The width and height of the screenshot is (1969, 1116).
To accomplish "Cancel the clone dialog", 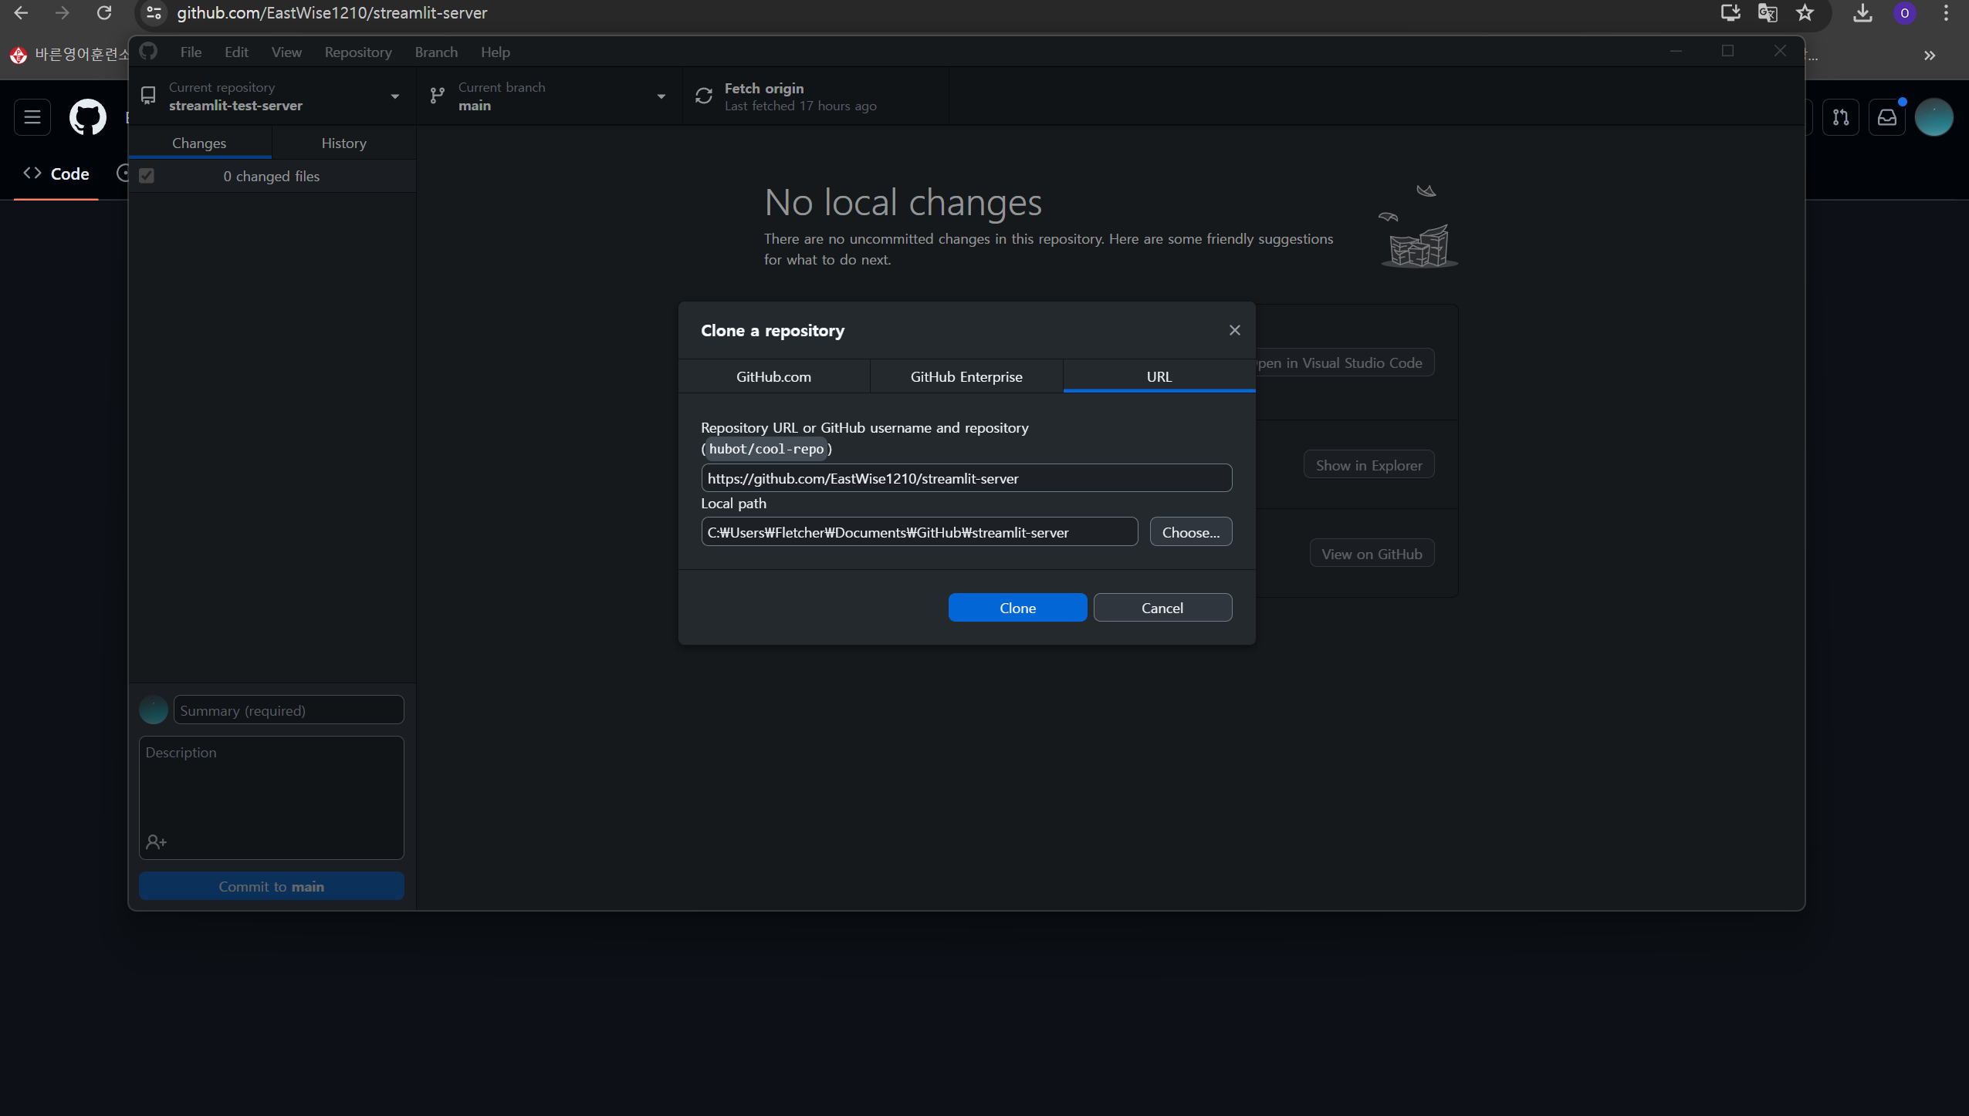I will coord(1162,608).
